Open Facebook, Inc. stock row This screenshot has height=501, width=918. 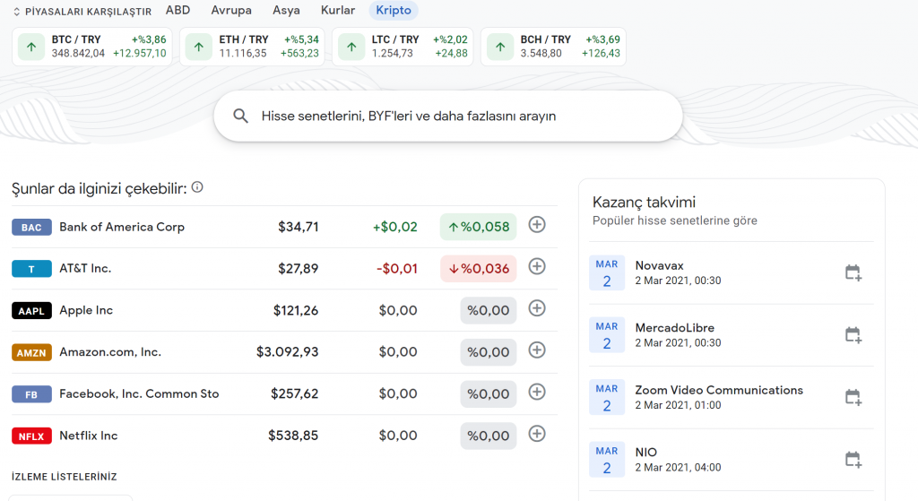139,393
